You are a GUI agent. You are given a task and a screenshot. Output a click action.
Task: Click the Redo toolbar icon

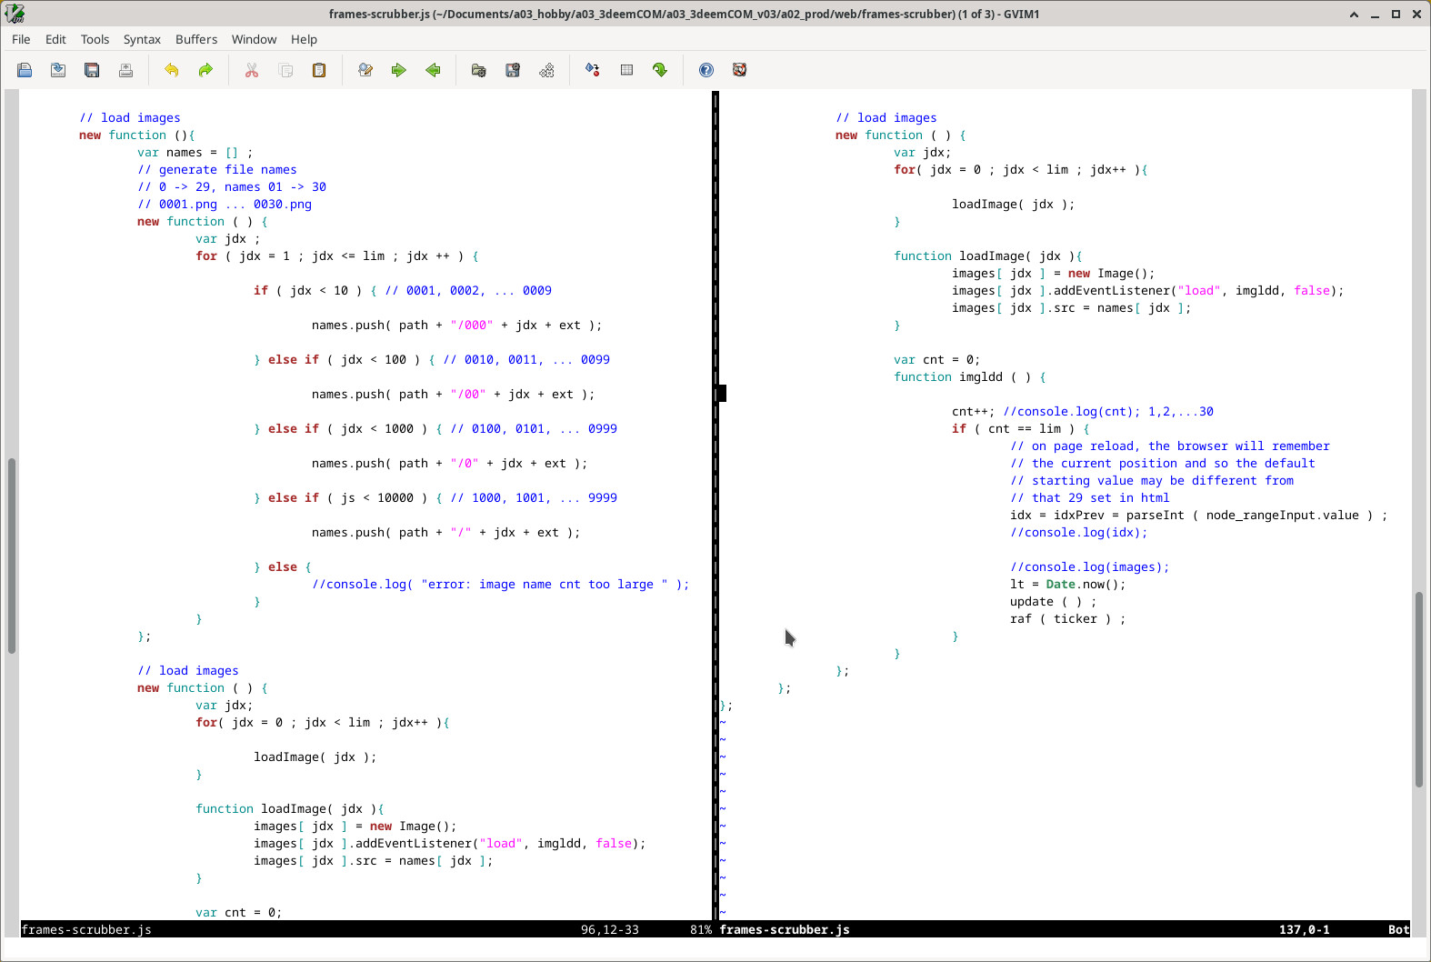point(205,70)
